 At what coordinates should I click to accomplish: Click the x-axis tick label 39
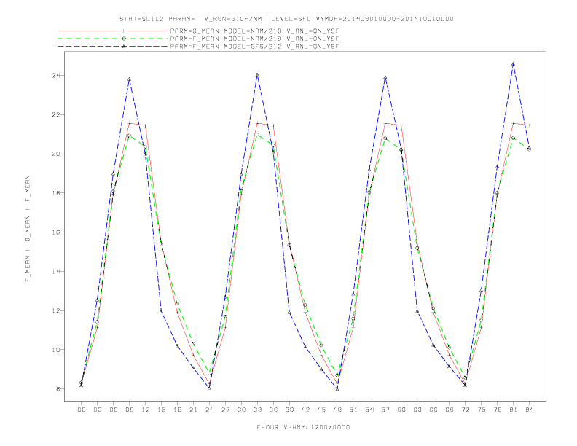click(x=289, y=410)
